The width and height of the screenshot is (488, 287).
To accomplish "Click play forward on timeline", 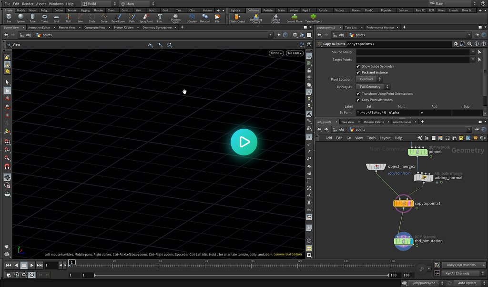I will [x=32, y=265].
